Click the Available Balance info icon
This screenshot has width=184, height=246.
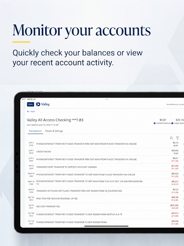pyautogui.click(x=155, y=123)
